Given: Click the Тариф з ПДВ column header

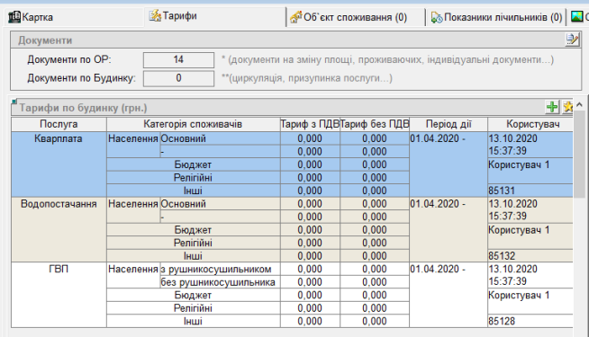Looking at the screenshot, I should click(x=310, y=124).
